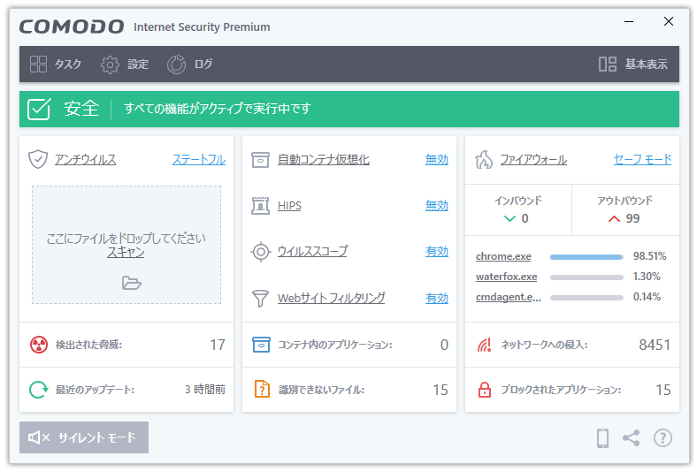The width and height of the screenshot is (697, 471).
Task: Toggle HIPS status 無効
Action: click(437, 206)
